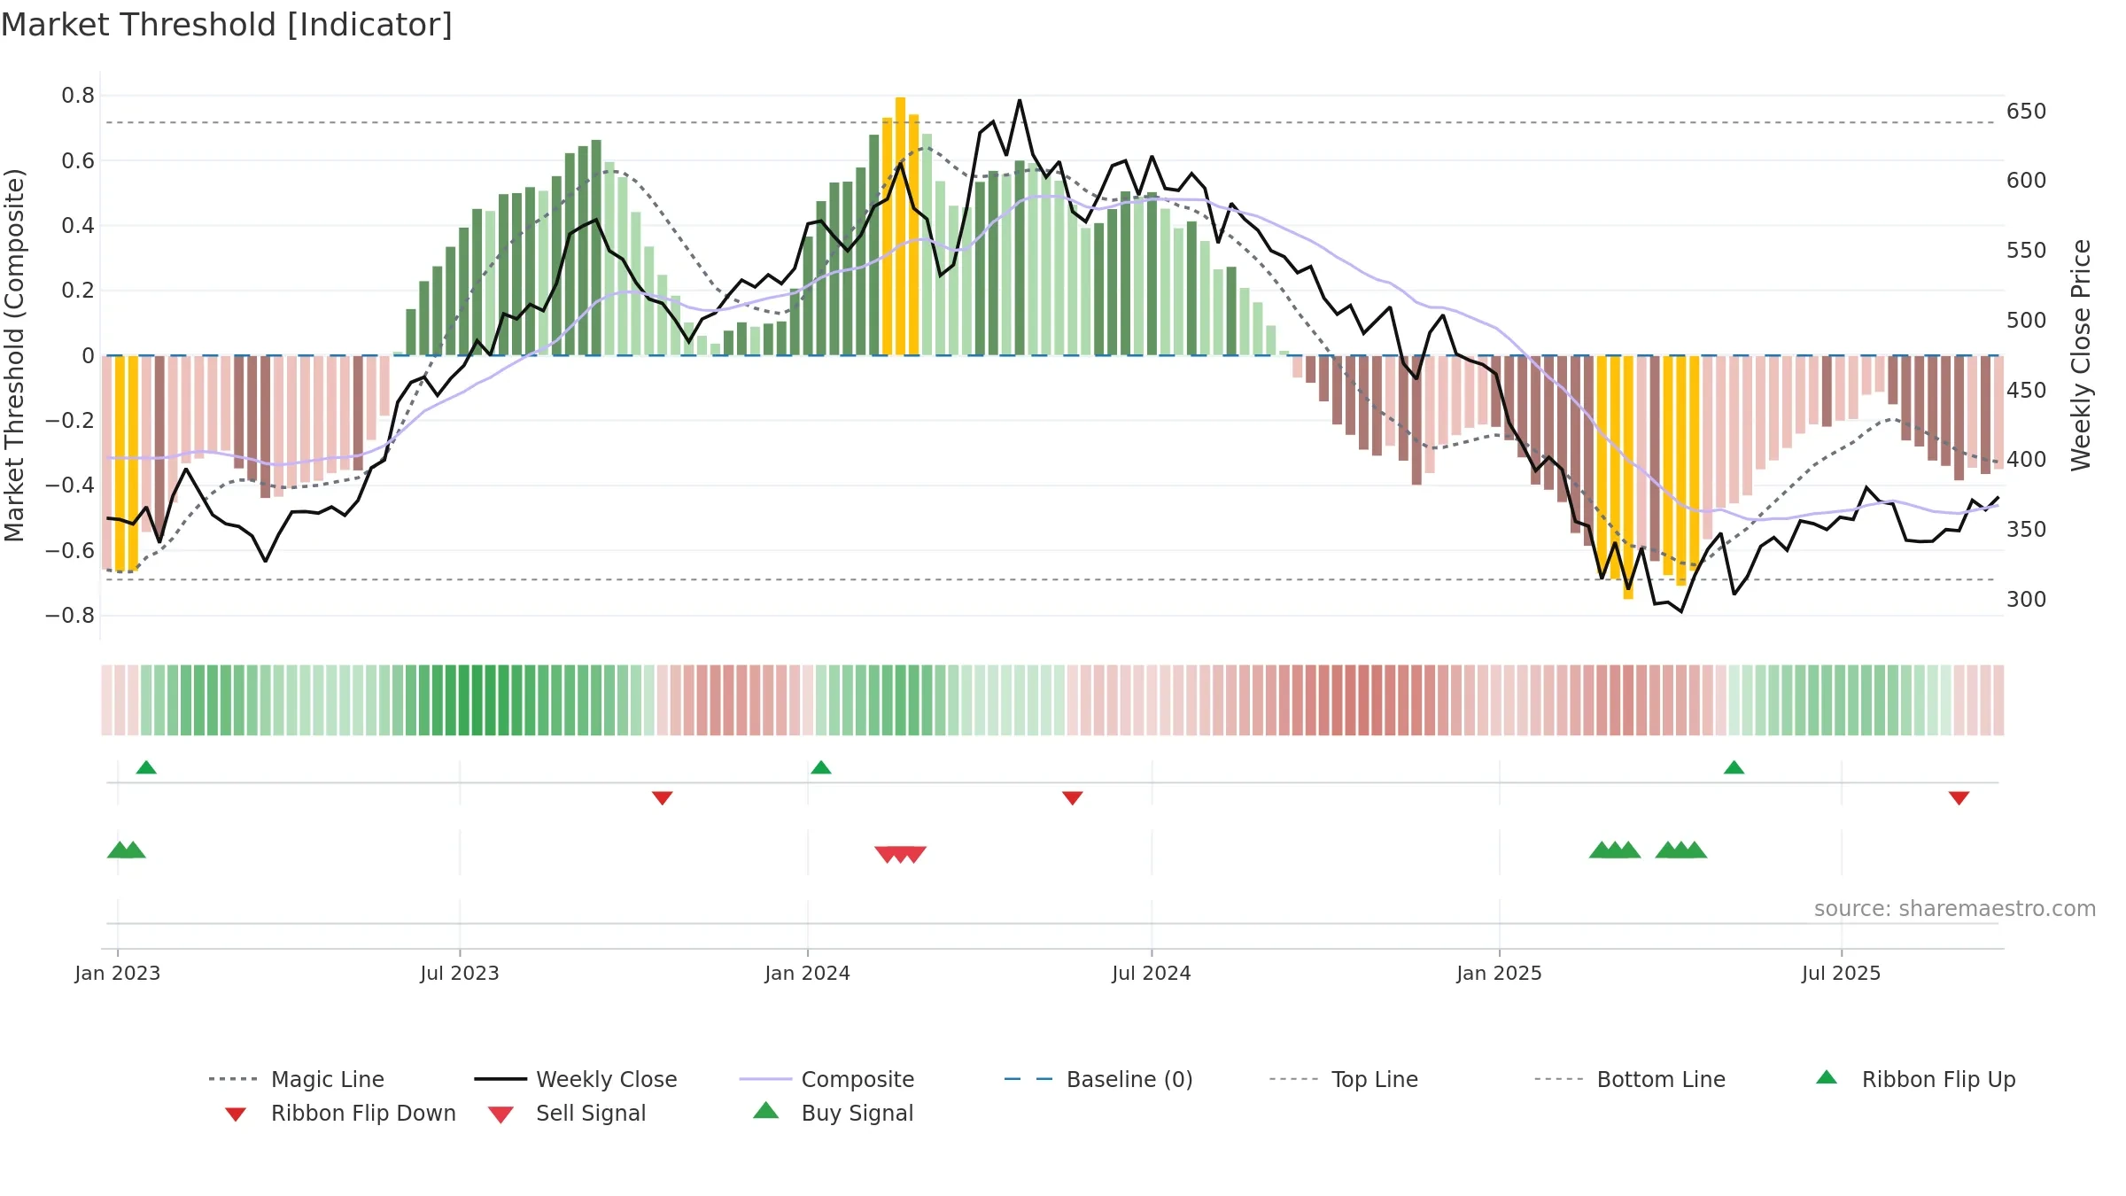The image size is (2126, 1196).
Task: Toggle the Buy Signal legend entry
Action: 833,1113
